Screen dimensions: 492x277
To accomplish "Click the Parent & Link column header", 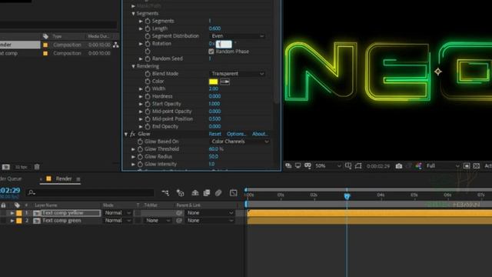I will tap(188, 205).
